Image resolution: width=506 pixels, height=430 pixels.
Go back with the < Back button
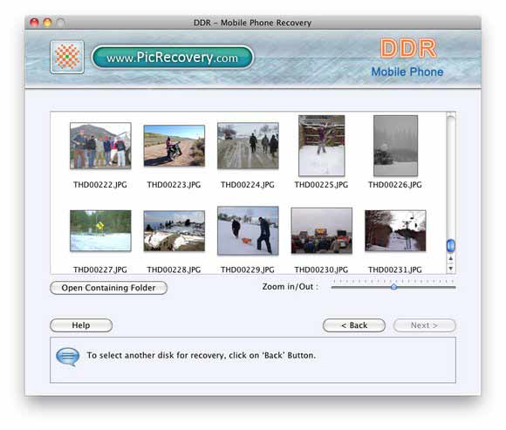(354, 325)
